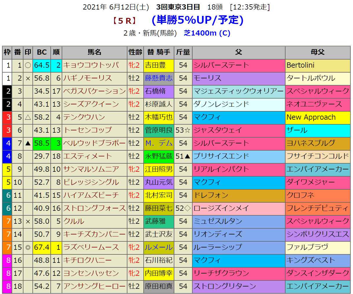Select the 母父 column header
The image size is (353, 294).
tap(317, 52)
